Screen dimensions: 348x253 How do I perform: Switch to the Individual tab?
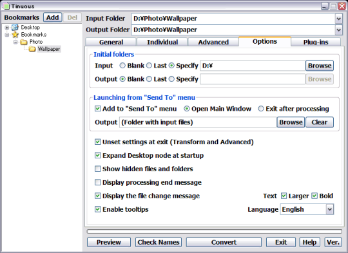[162, 42]
